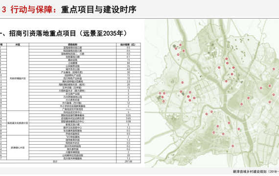The width and height of the screenshot is (279, 176).
Task: Select the 梨花溪文化旅游片区 zone cell
Action: 18,123
